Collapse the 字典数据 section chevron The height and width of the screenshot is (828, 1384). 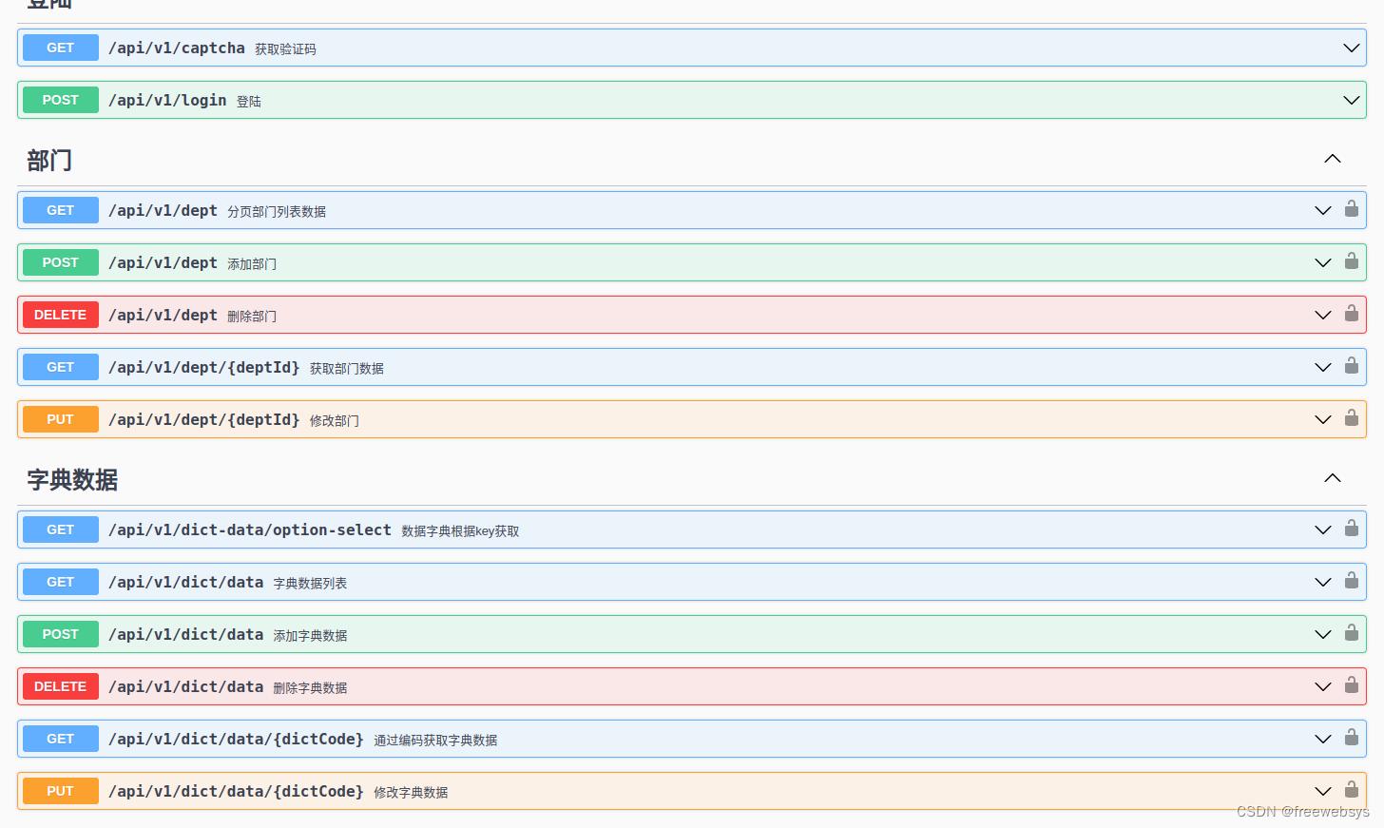(x=1333, y=478)
